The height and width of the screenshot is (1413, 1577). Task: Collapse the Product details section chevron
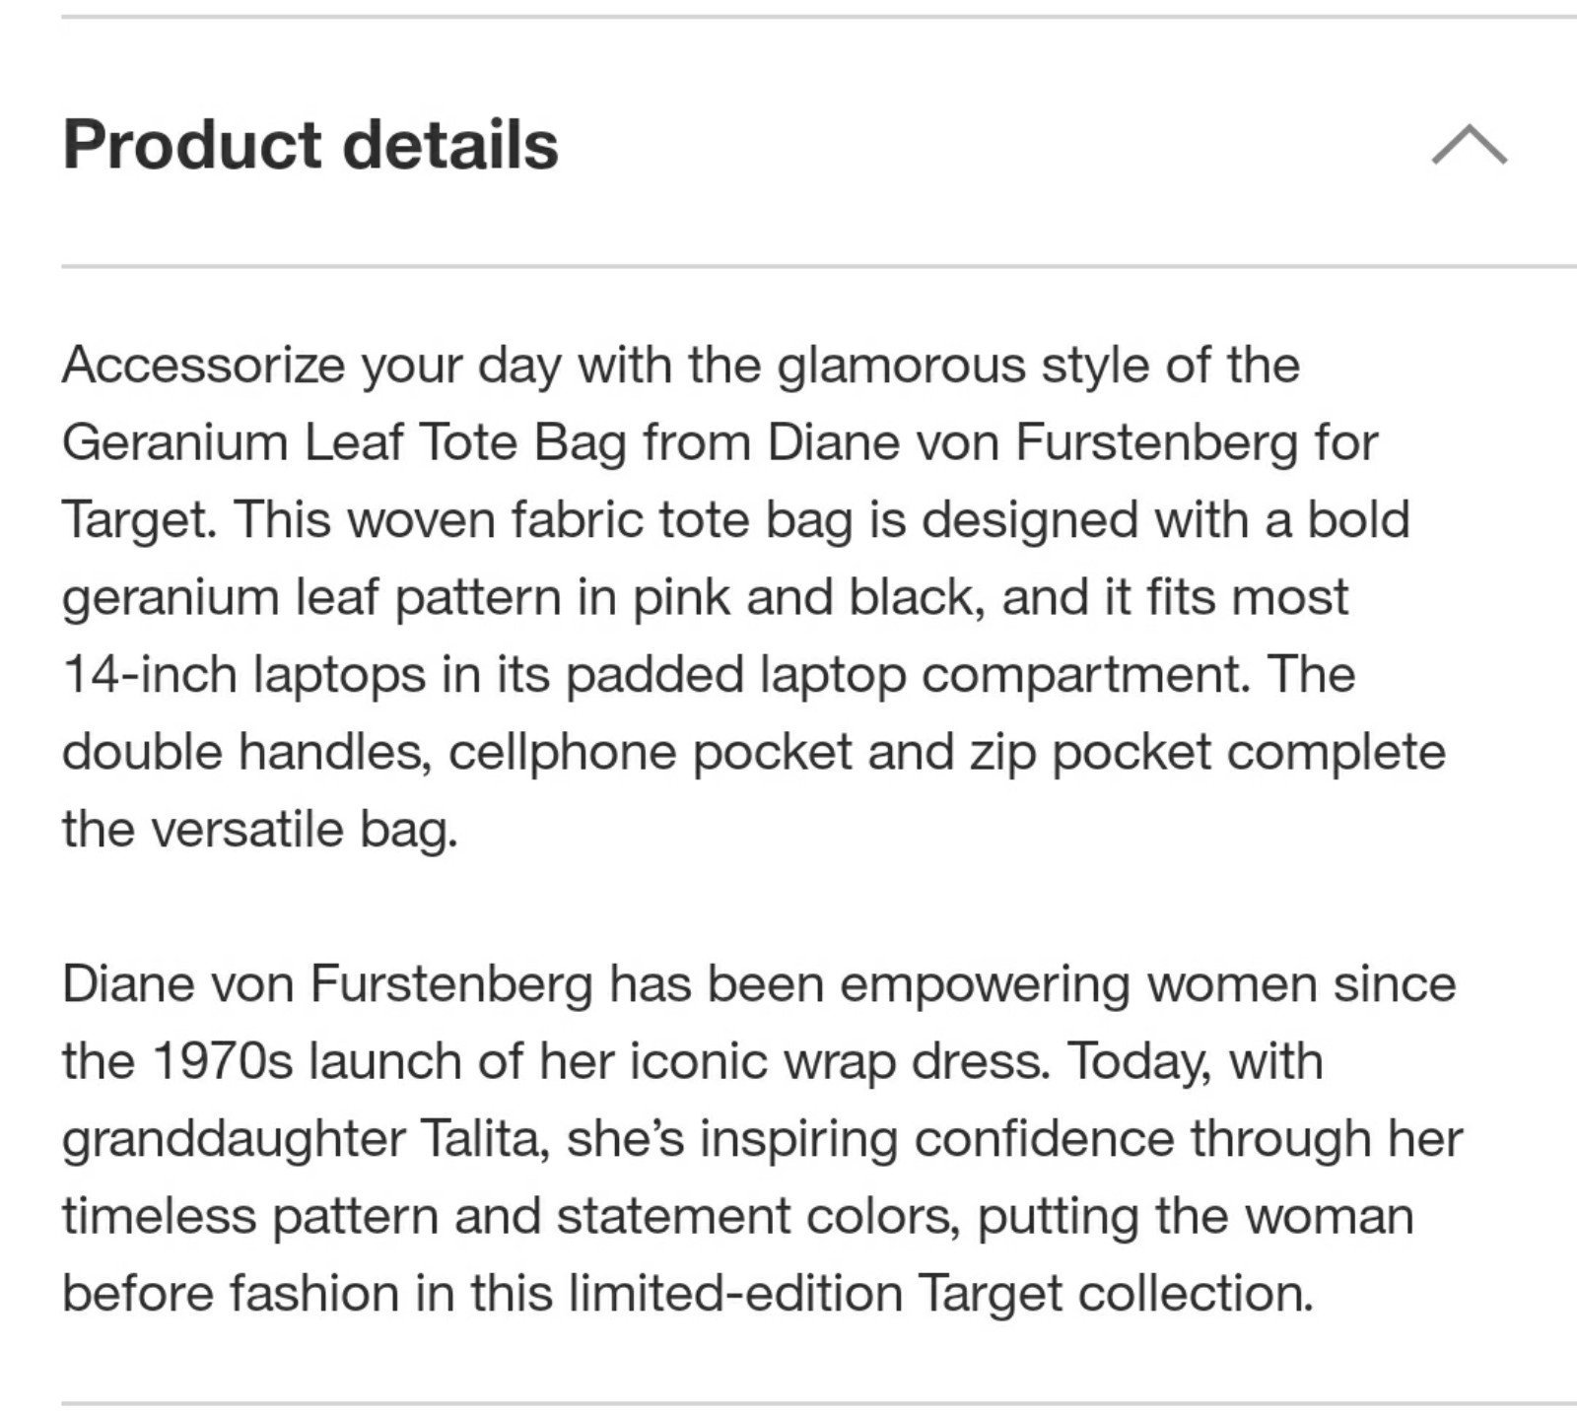coord(1469,144)
